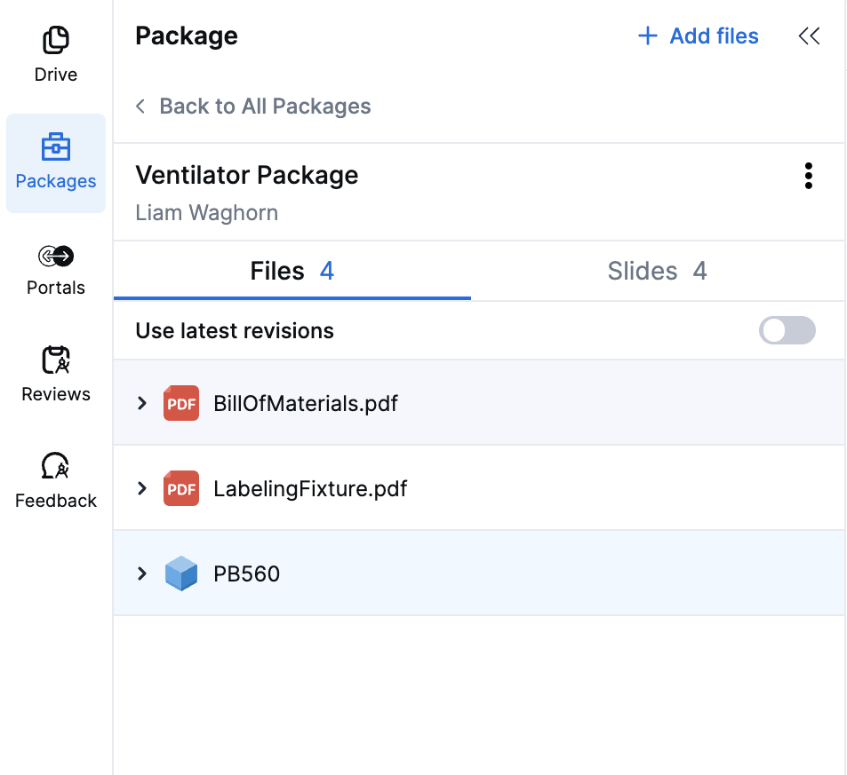Switch to the Slides tab

[658, 271]
